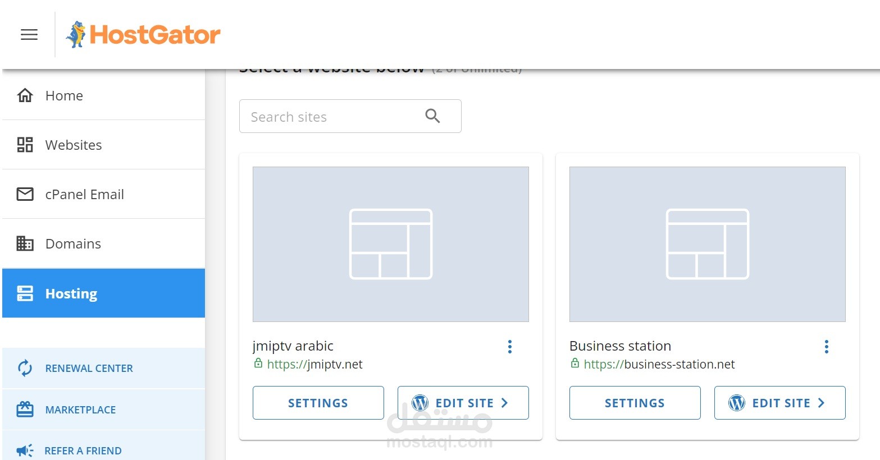Click the Business station site name
The height and width of the screenshot is (460, 880).
tap(621, 346)
